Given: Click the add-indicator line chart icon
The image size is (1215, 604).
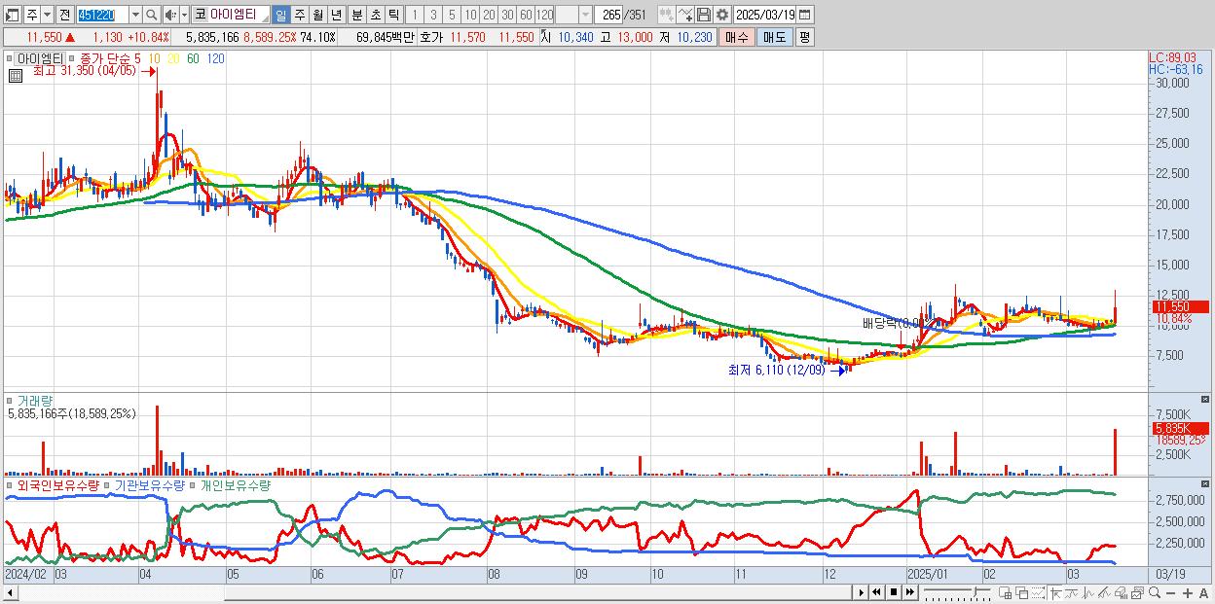Looking at the screenshot, I should click(x=684, y=15).
